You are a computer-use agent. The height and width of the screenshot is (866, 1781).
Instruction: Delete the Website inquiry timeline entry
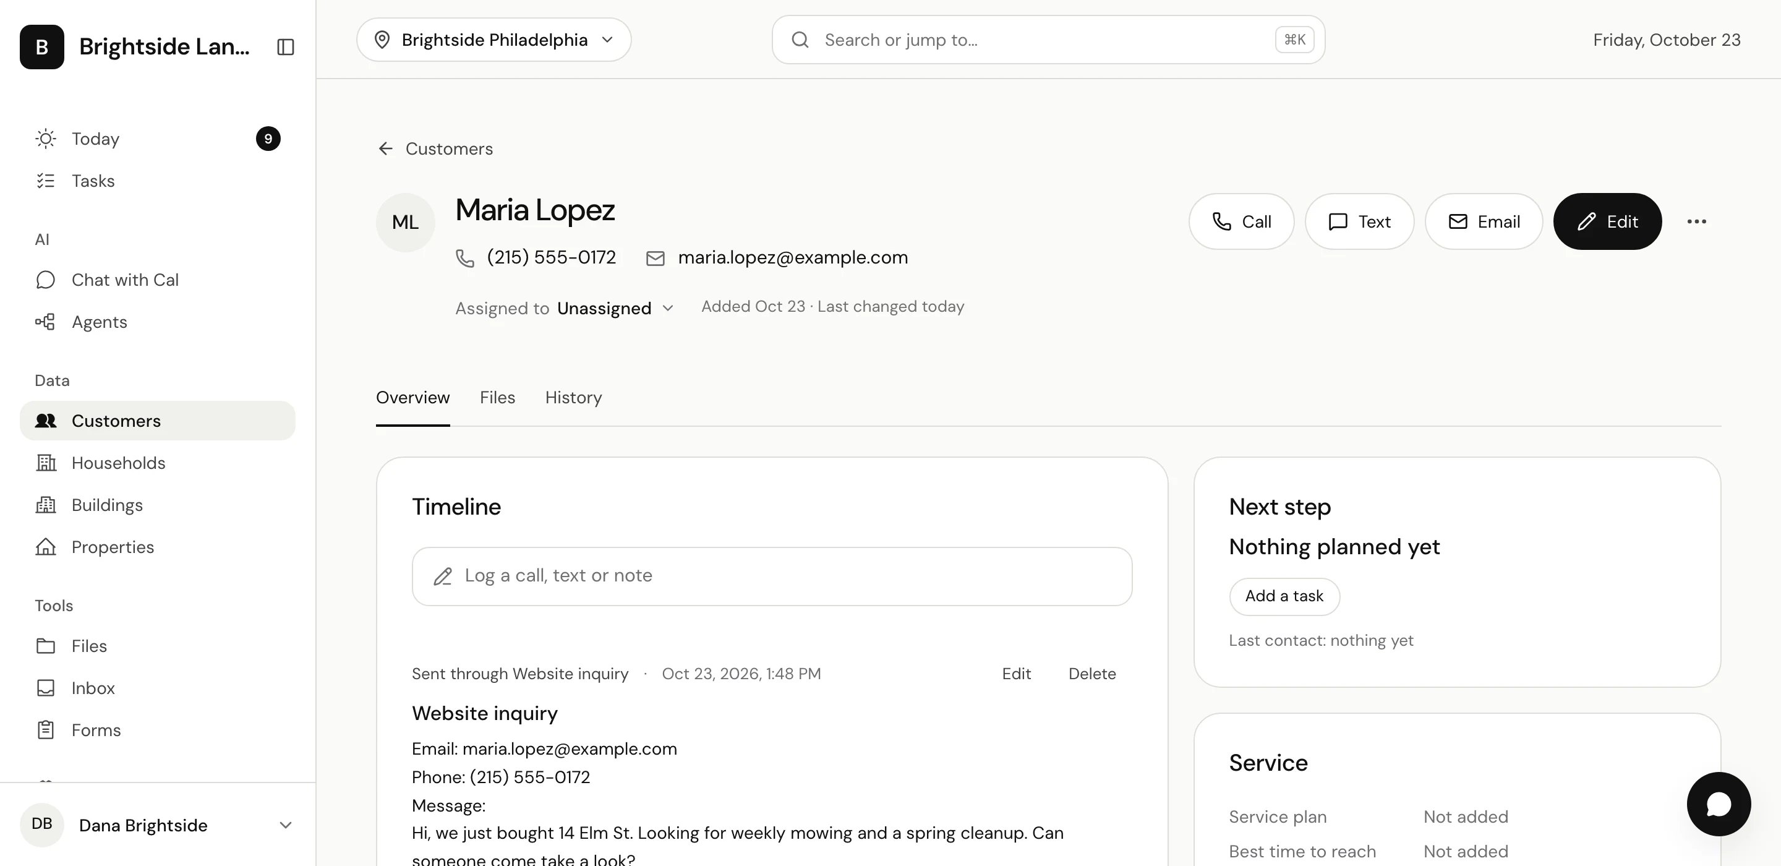tap(1091, 674)
